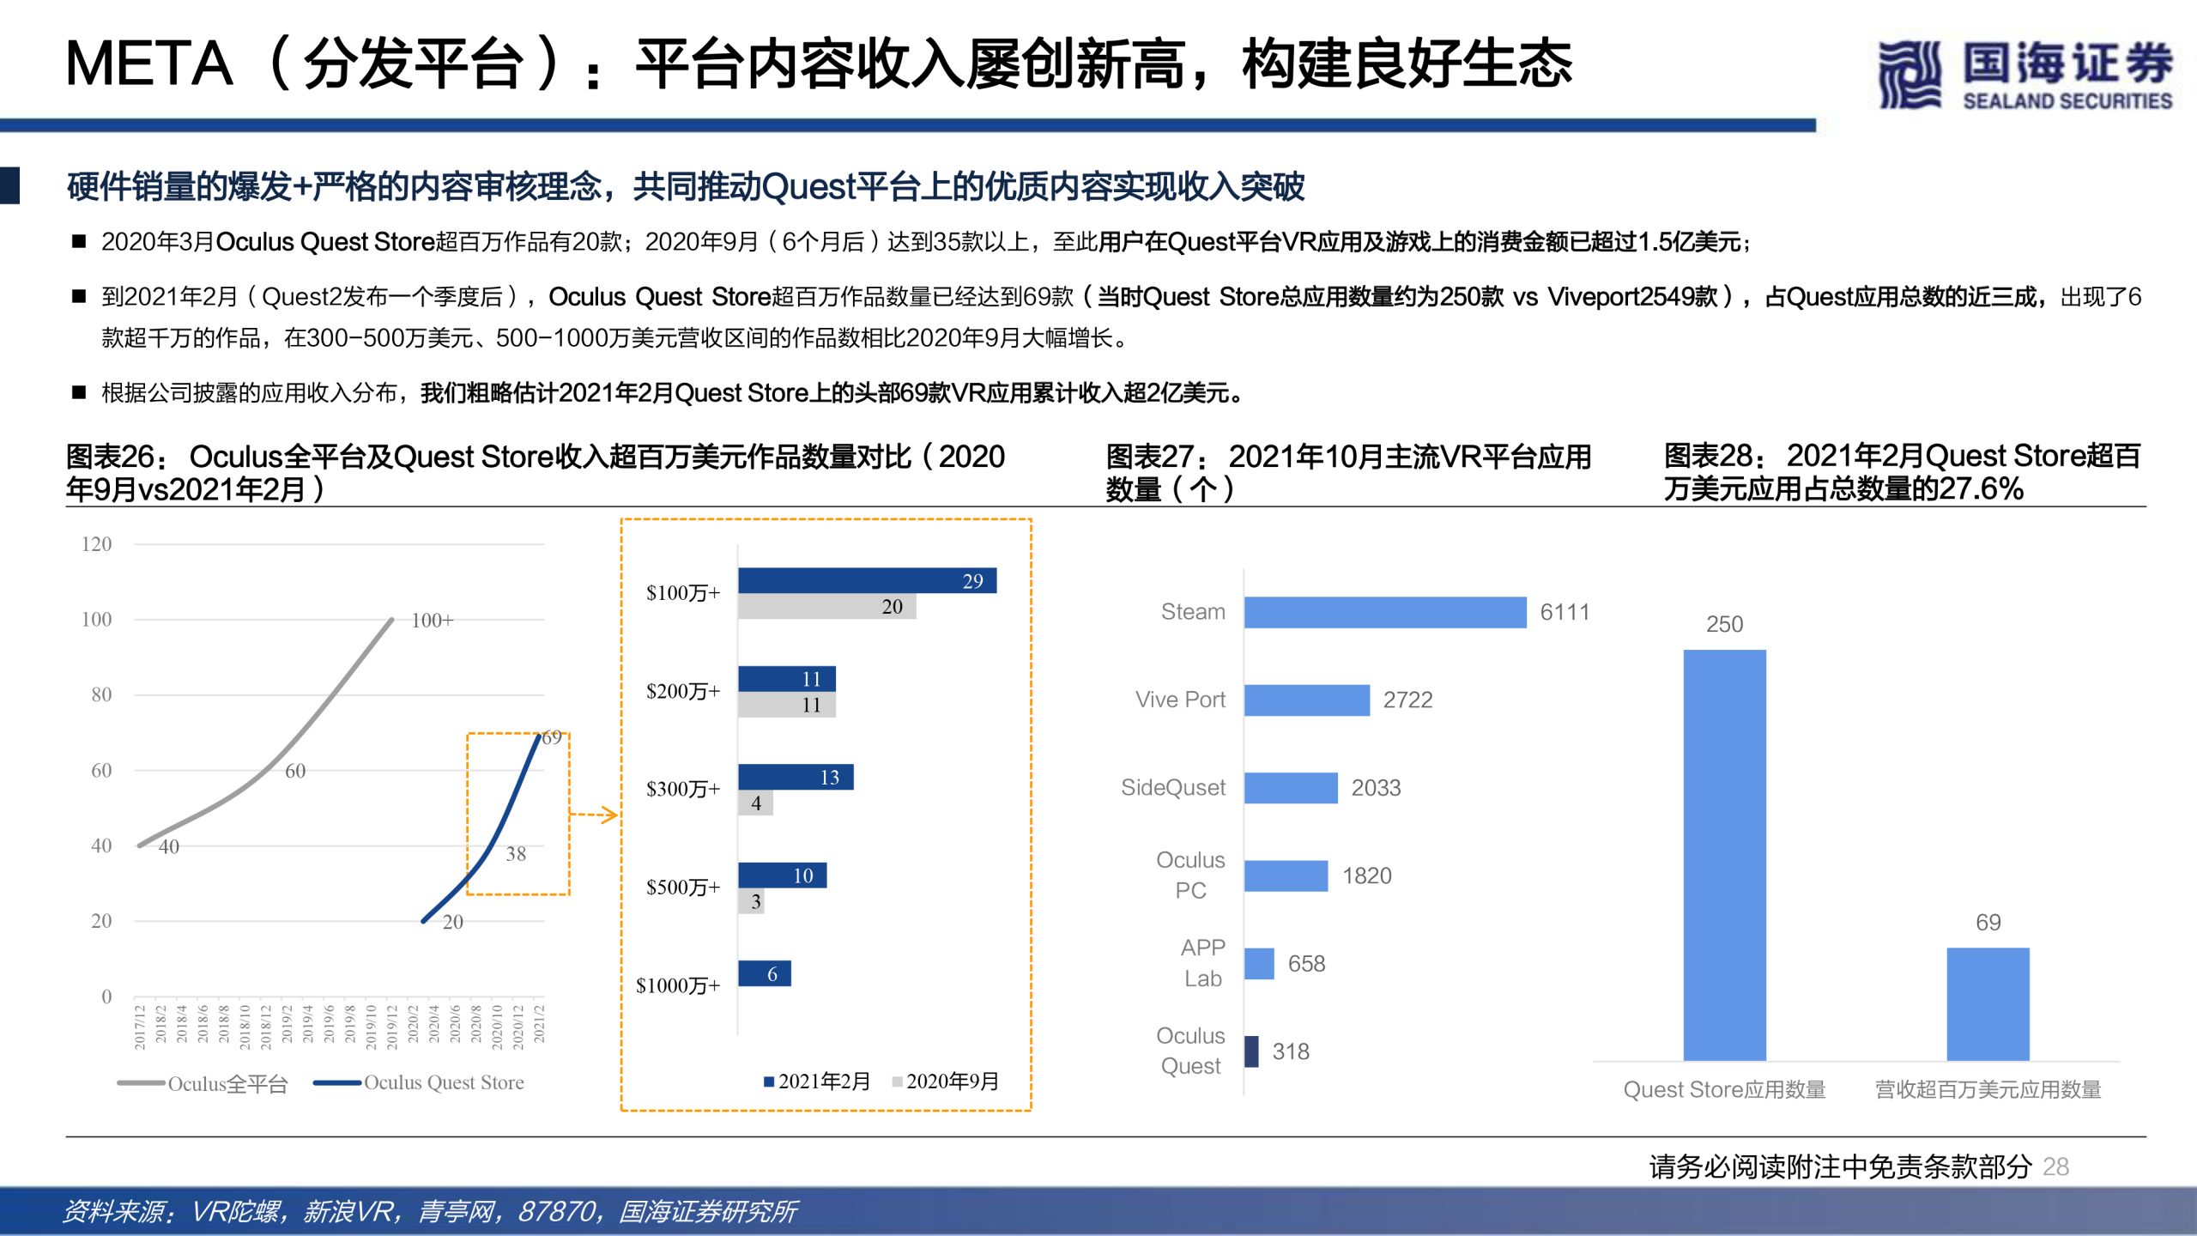Click the Steam bar showing 6111
This screenshot has width=2197, height=1236.
click(x=1385, y=612)
